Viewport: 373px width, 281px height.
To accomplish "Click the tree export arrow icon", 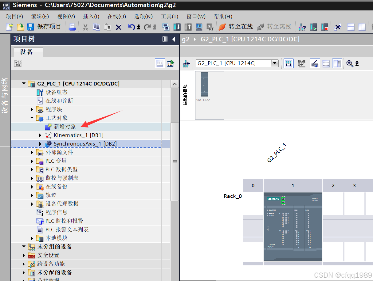I will (171, 63).
